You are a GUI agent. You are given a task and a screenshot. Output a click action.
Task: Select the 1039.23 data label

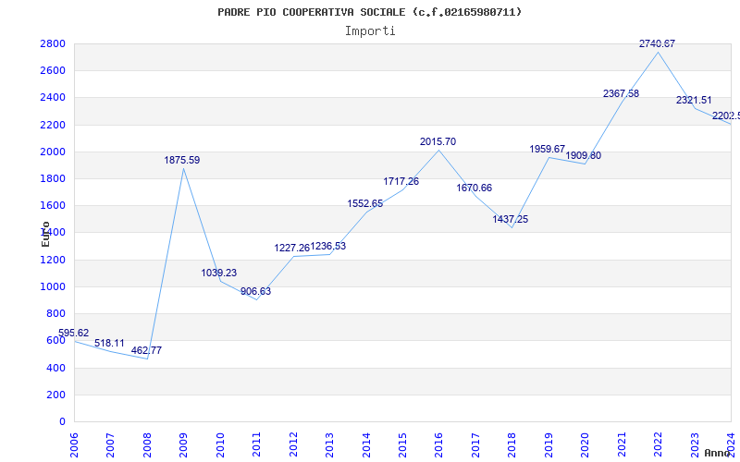pos(219,273)
